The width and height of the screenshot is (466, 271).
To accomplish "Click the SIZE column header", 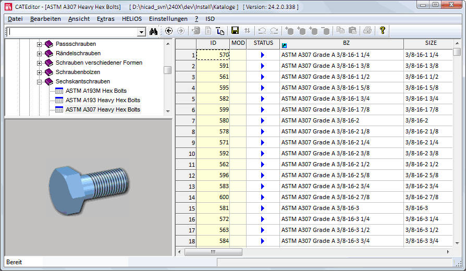I will click(x=431, y=43).
